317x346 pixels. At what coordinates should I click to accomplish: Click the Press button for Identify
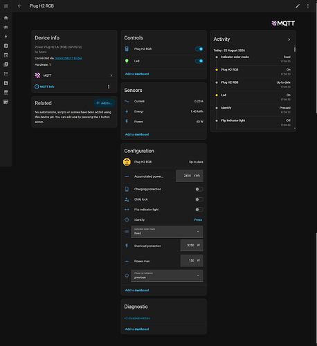(198, 220)
